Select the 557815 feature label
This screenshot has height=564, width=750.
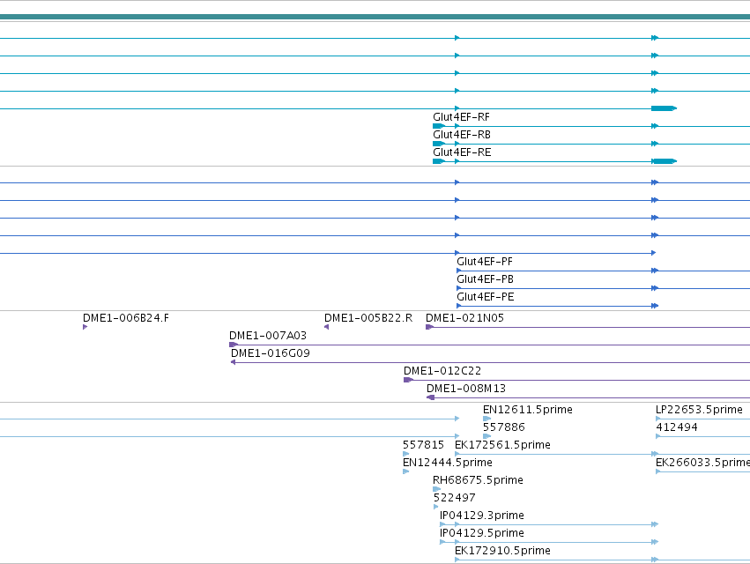click(424, 445)
